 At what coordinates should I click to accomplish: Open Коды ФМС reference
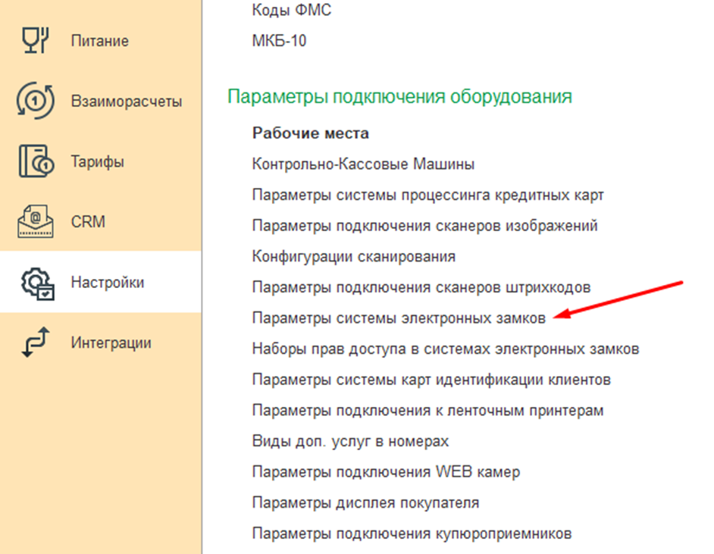pos(291,10)
